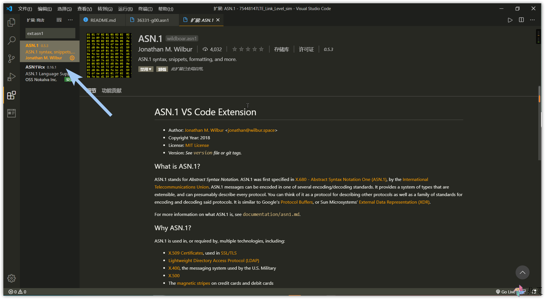Open the X.509 Certificates link

(186, 253)
